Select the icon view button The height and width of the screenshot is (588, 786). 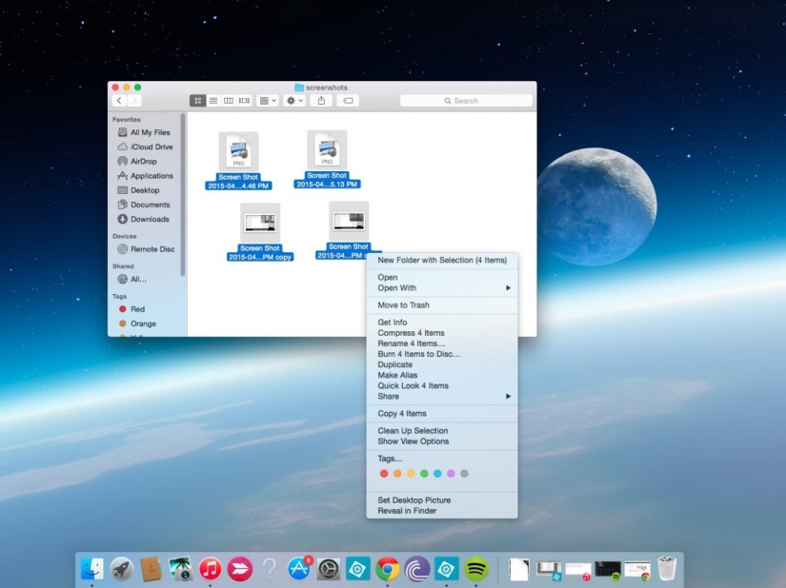pos(197,100)
